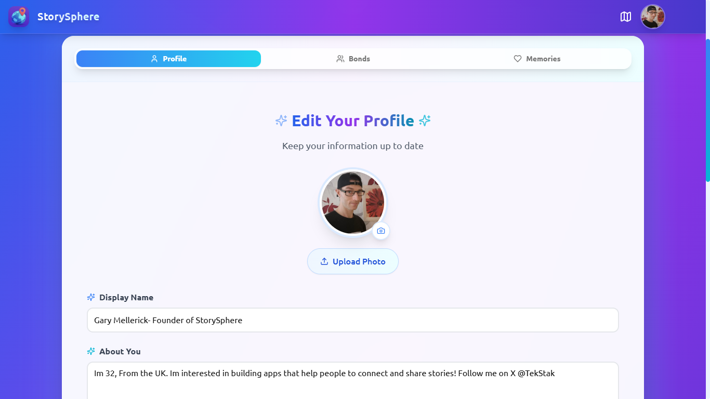710x399 pixels.
Task: Click the sparkle icon beside Display Name
Action: click(91, 297)
